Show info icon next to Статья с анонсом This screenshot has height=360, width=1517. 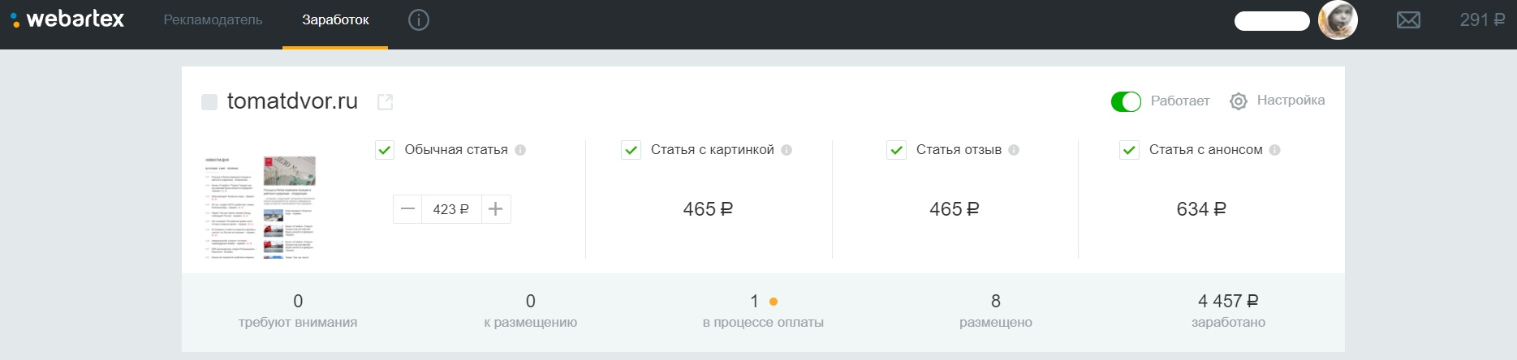[1275, 150]
